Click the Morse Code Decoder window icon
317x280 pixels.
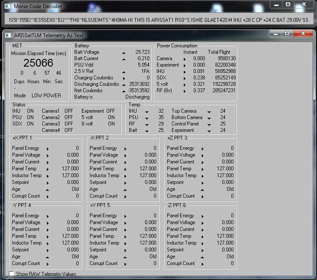click(8, 6)
